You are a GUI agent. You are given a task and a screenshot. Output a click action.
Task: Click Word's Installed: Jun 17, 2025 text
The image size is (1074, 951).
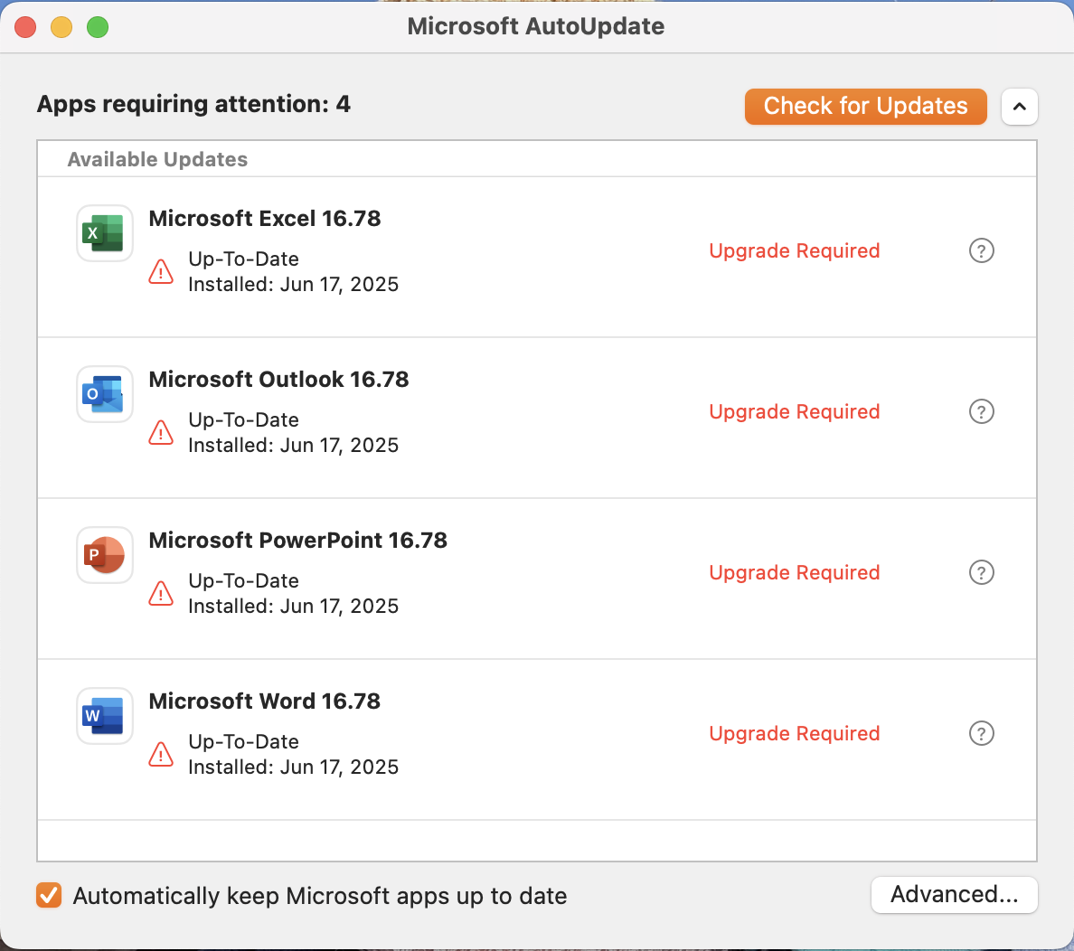point(293,767)
